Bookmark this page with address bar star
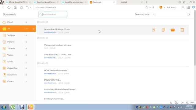Viewport: 196px width, 110px height. pos(146,7)
